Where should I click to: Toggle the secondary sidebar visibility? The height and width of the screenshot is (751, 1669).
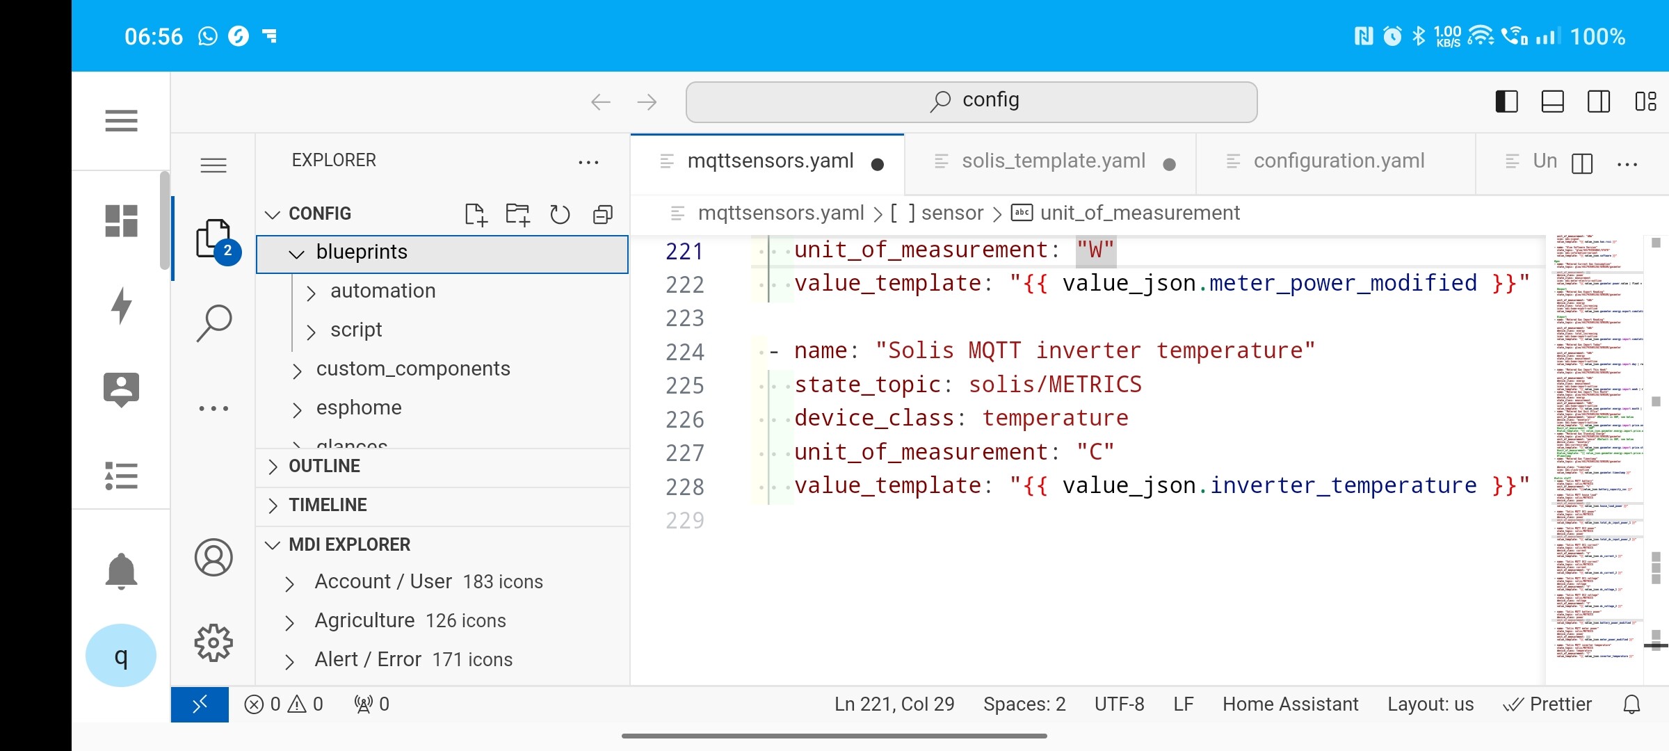click(x=1599, y=102)
